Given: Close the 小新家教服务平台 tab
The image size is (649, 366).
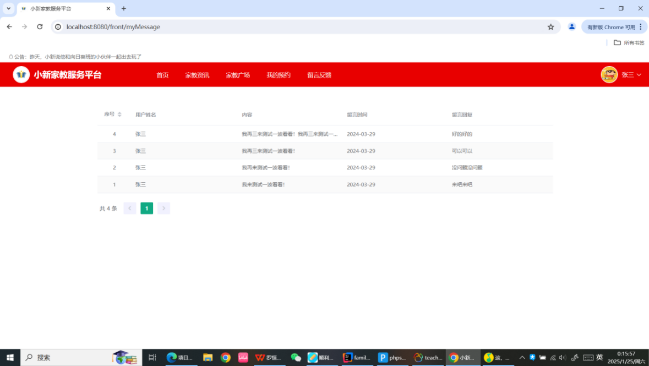Looking at the screenshot, I should (108, 8).
